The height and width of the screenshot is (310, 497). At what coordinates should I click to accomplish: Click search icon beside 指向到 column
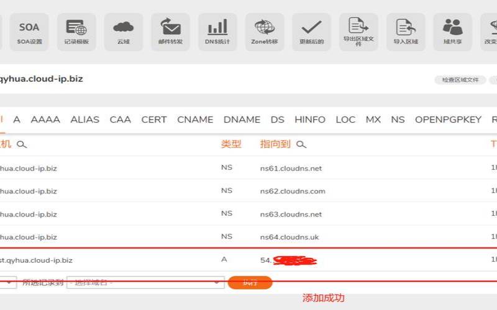301,144
